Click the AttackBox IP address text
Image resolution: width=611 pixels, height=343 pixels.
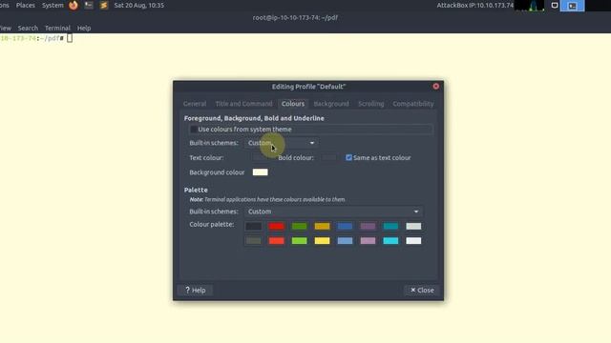[475, 5]
